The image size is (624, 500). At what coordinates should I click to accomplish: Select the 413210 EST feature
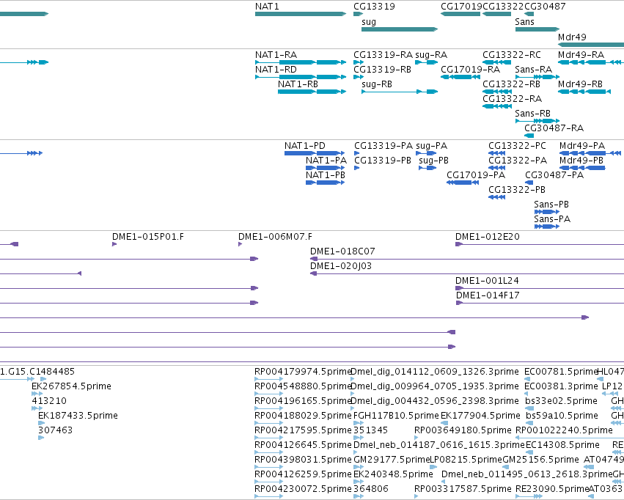(x=37, y=408)
